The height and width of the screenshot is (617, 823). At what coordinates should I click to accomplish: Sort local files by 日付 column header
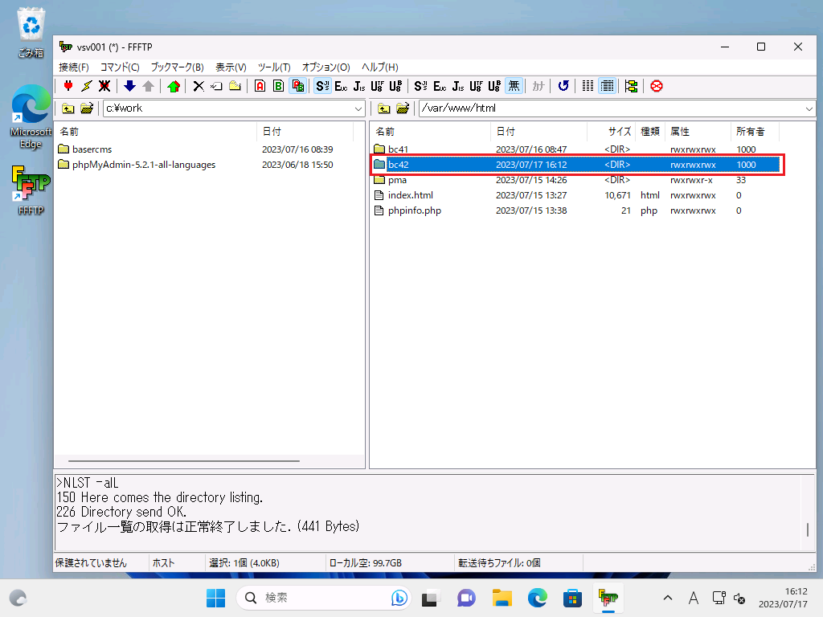[x=271, y=132]
